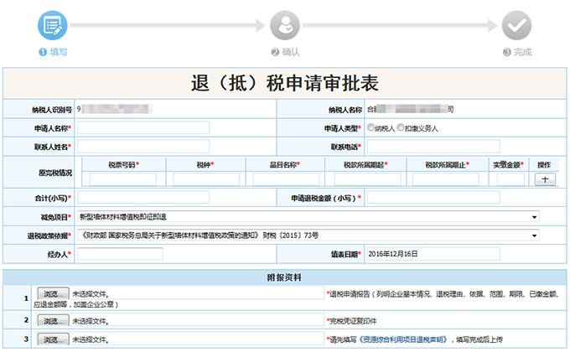
Task: Click the 确认 step person icon
Action: pyautogui.click(x=286, y=25)
